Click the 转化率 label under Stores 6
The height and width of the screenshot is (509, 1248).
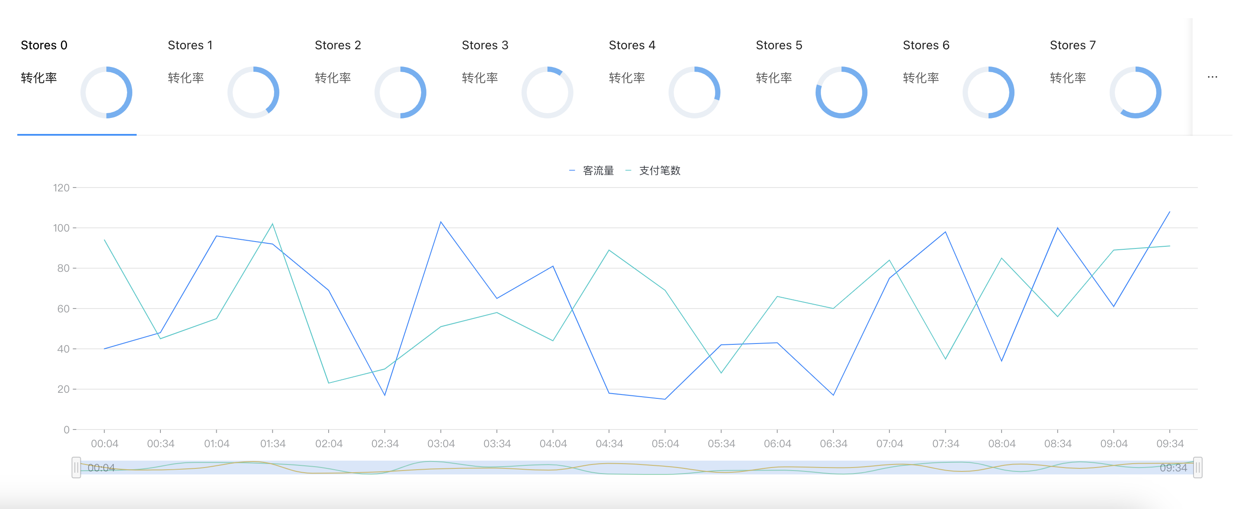point(921,78)
